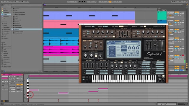The width and height of the screenshot is (189, 106).
Task: Open Oscillator A1 section dropdown
Action: tap(114, 29)
